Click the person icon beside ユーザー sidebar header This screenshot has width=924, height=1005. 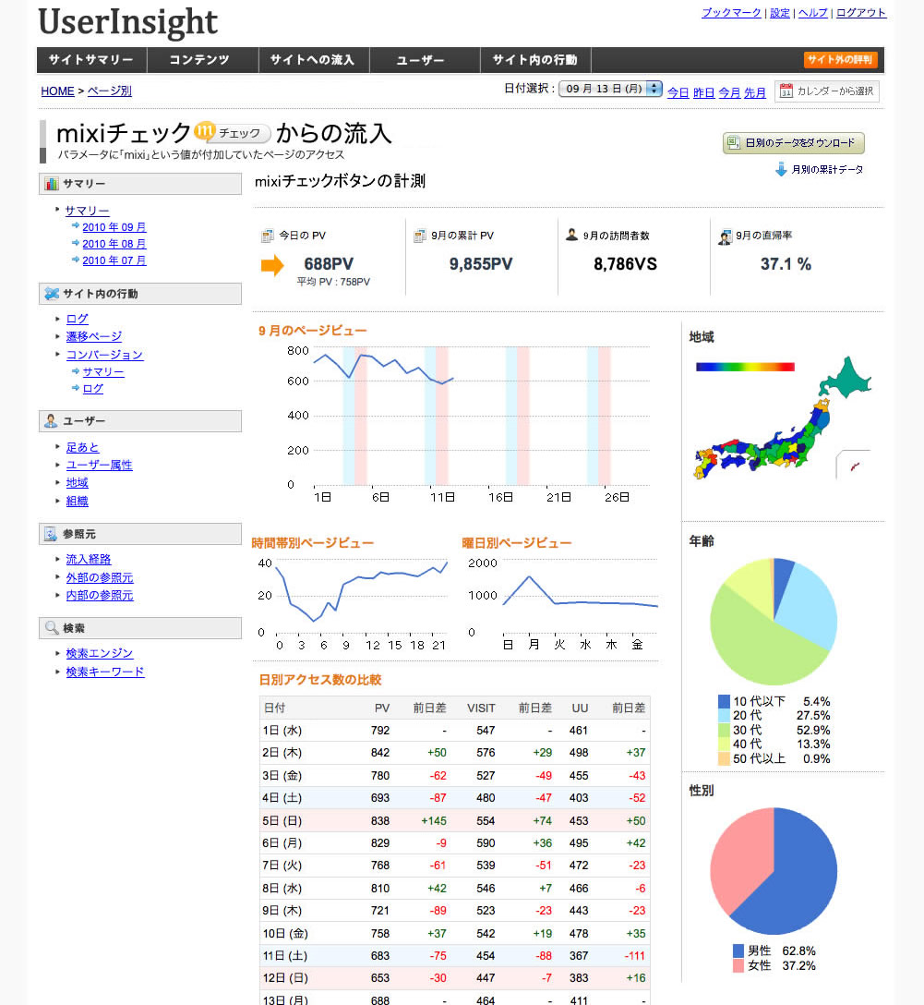coord(51,421)
